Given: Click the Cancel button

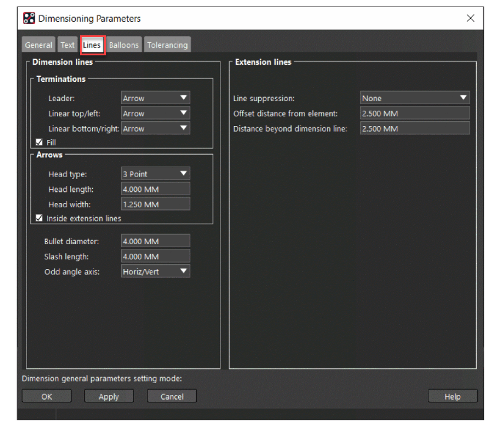Looking at the screenshot, I should (172, 396).
